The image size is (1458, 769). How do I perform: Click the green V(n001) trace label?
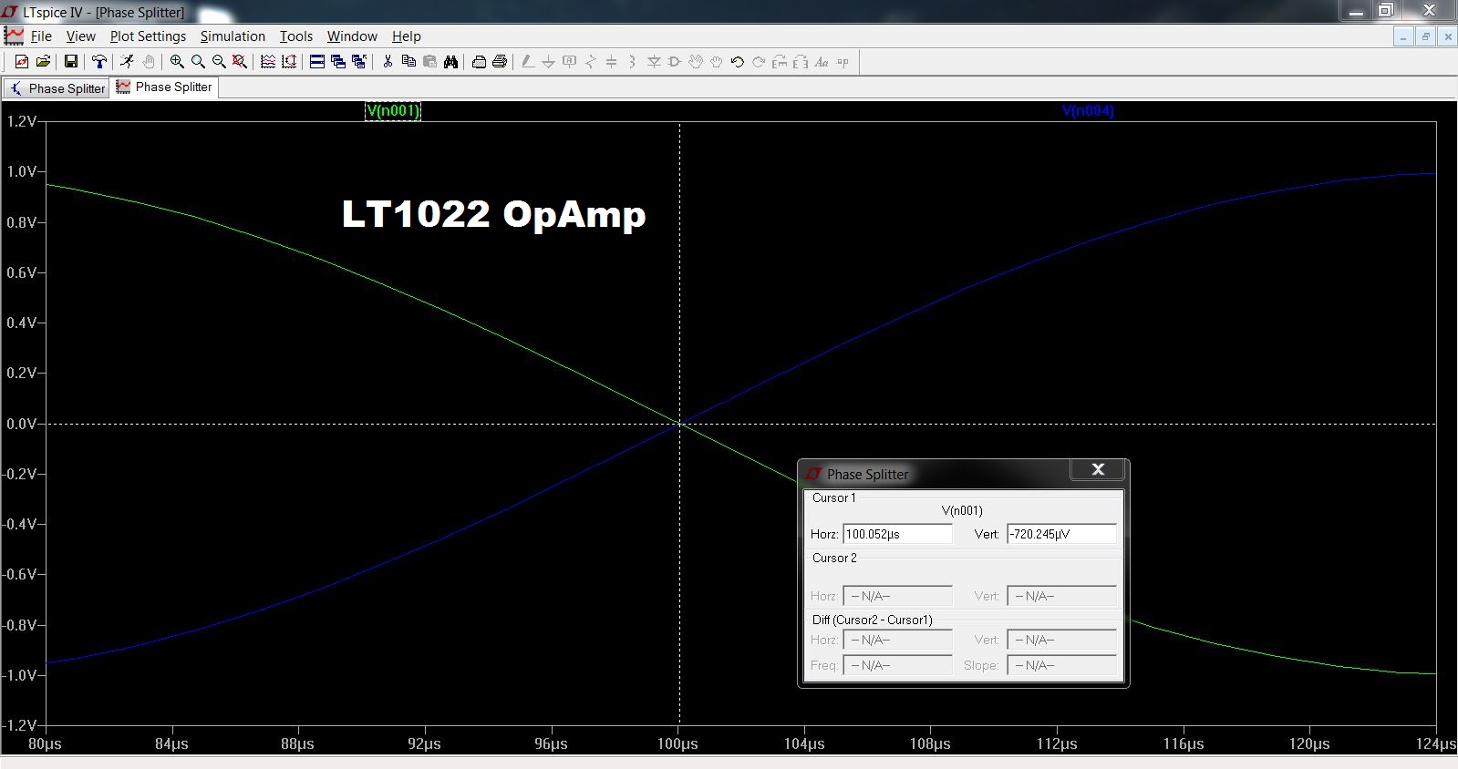393,111
